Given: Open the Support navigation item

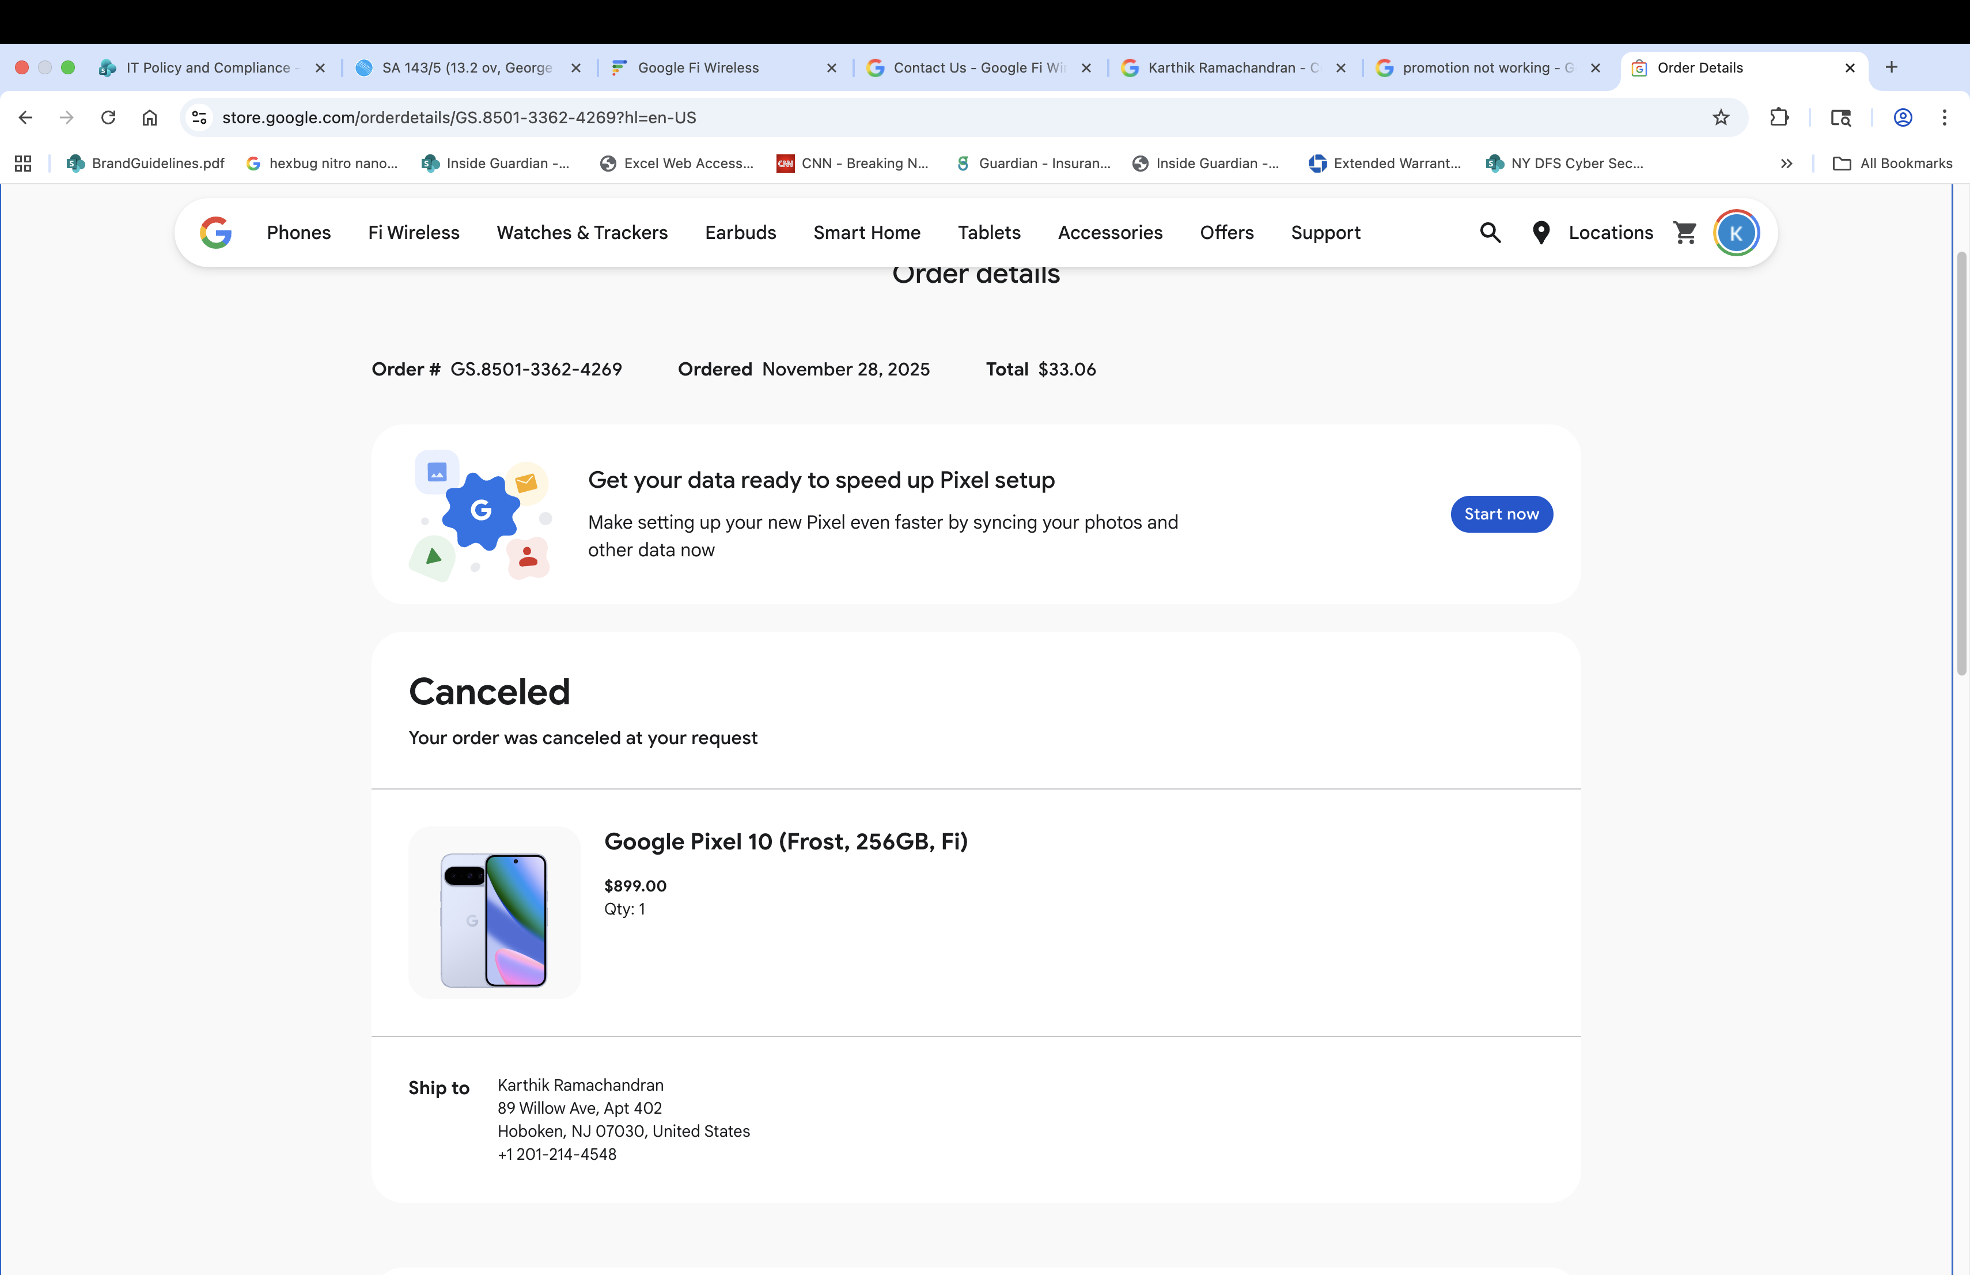Looking at the screenshot, I should (1325, 233).
